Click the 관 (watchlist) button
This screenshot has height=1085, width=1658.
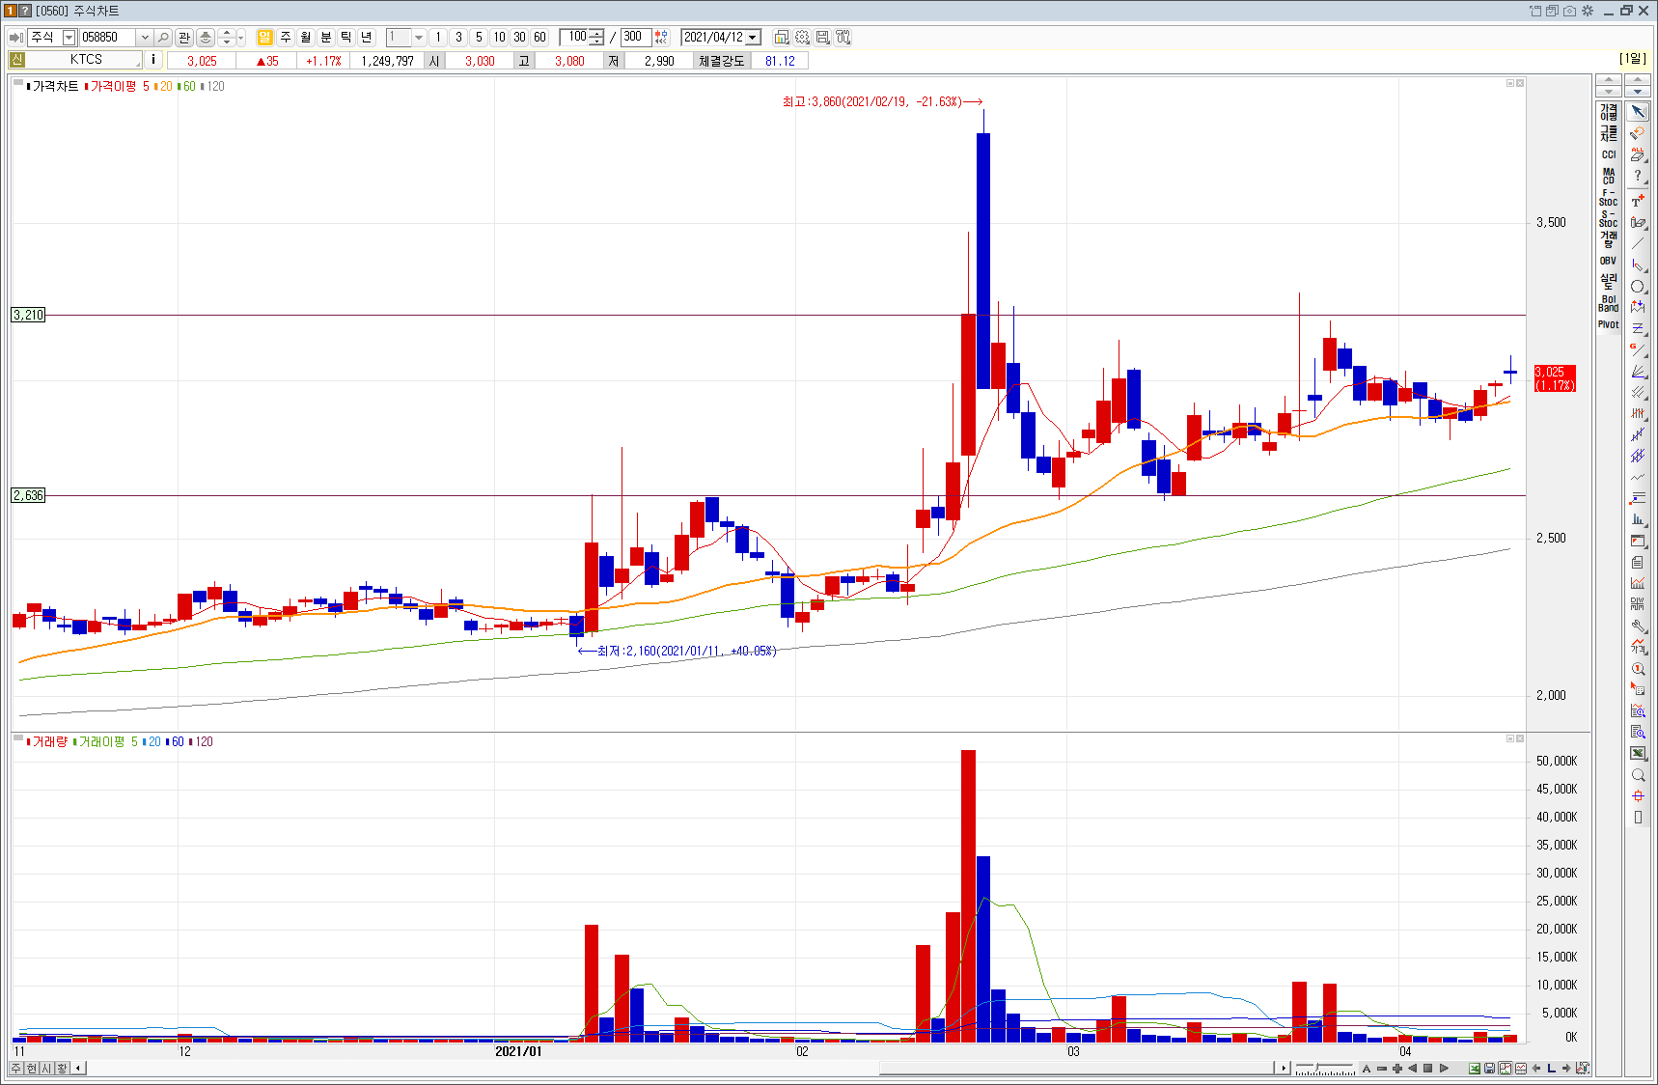(184, 37)
